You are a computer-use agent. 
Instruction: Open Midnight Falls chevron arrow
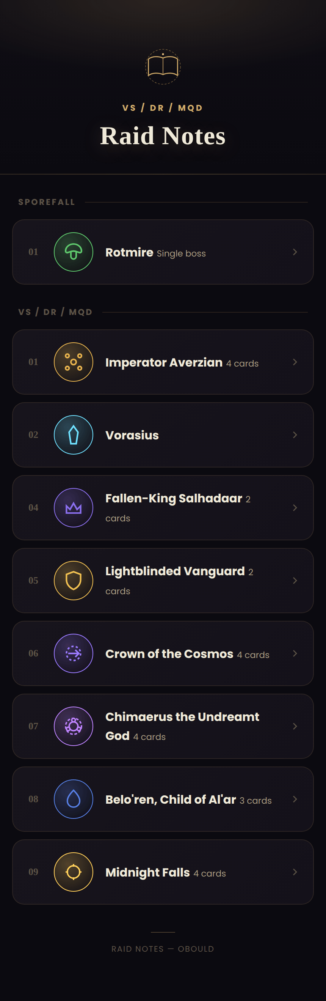tap(295, 872)
